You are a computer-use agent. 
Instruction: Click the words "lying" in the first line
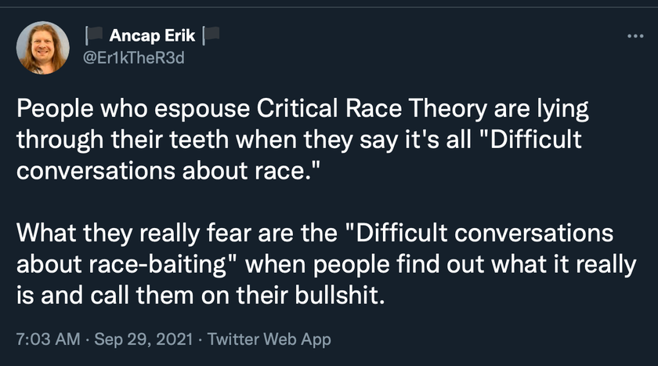pos(562,109)
